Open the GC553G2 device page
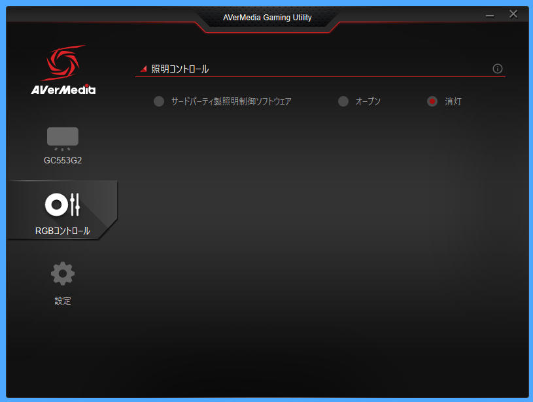Screen dimensions: 533x402 point(63,146)
